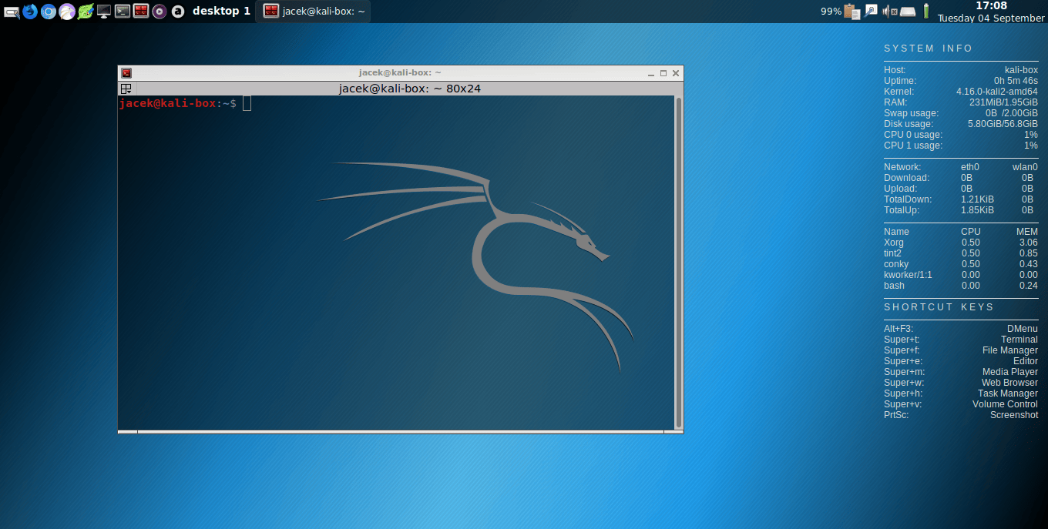Open the Chromium browser launcher
Image resolution: width=1048 pixels, height=529 pixels.
(x=49, y=12)
